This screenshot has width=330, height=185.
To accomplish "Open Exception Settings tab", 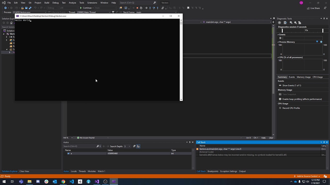I will coord(228,171).
